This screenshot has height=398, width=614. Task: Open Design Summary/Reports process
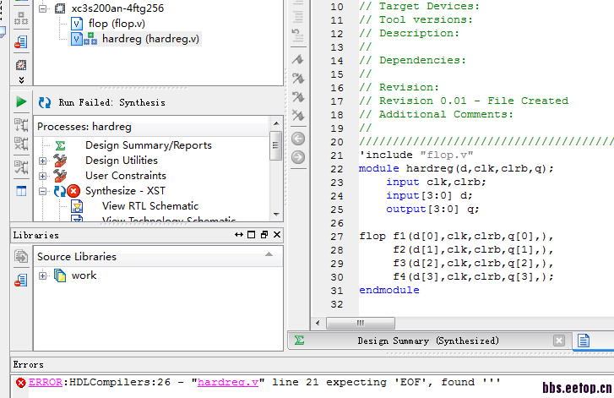[x=149, y=145]
